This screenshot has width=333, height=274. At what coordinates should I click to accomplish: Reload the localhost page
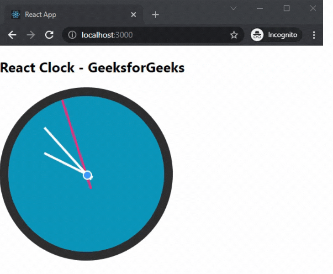click(49, 35)
